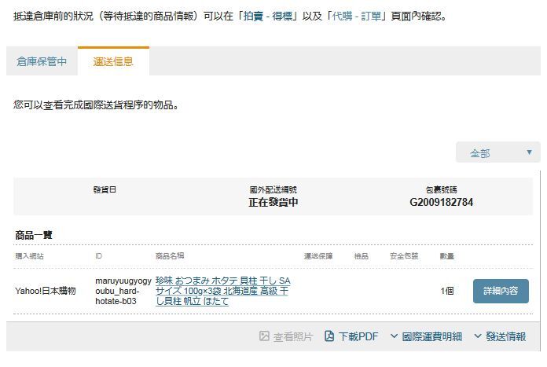
Task: Switch to the 倉庫保管中 tab
Action: pos(42,61)
